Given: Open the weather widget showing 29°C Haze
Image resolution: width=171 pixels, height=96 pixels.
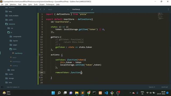Looking at the screenshot, I should click(6, 93).
